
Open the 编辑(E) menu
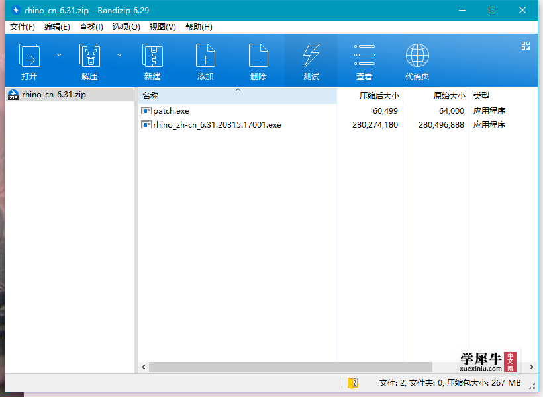click(x=57, y=27)
